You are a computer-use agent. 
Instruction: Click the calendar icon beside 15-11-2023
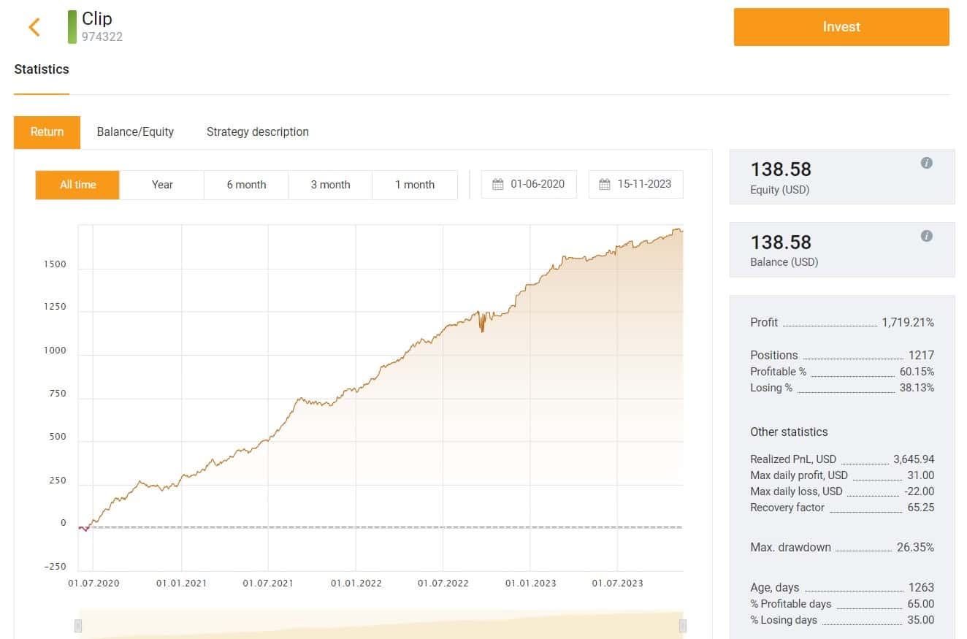[605, 185]
